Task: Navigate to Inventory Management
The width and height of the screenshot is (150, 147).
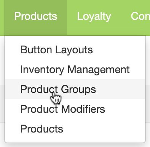Action: coord(75,69)
